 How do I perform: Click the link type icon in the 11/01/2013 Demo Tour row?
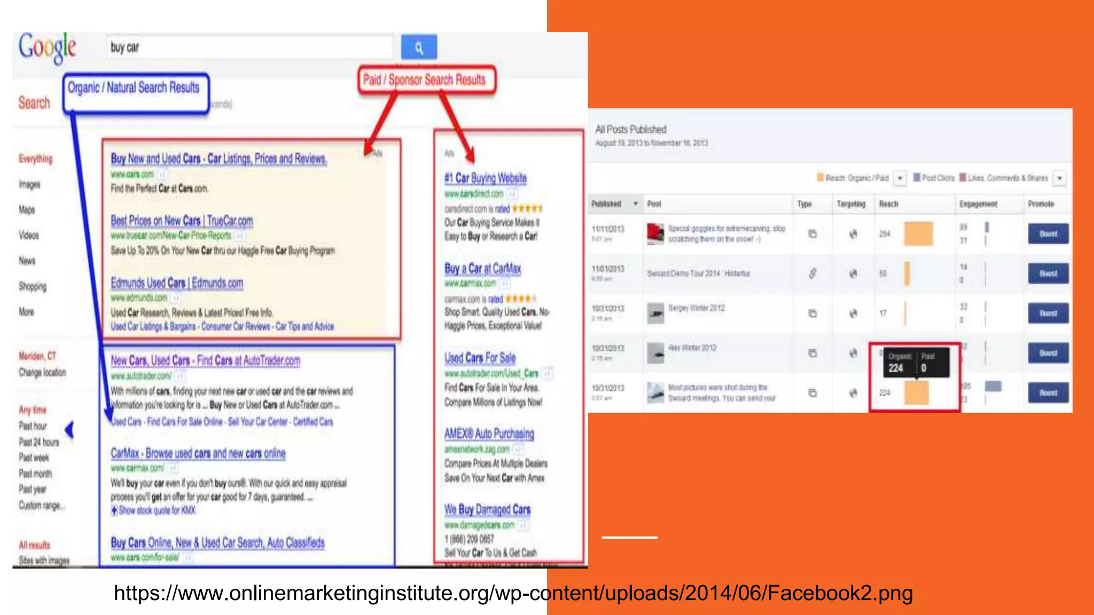point(812,273)
